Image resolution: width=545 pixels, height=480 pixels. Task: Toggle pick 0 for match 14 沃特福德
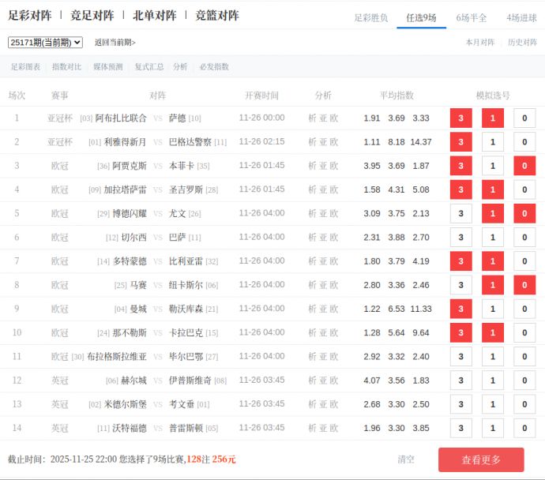[524, 428]
